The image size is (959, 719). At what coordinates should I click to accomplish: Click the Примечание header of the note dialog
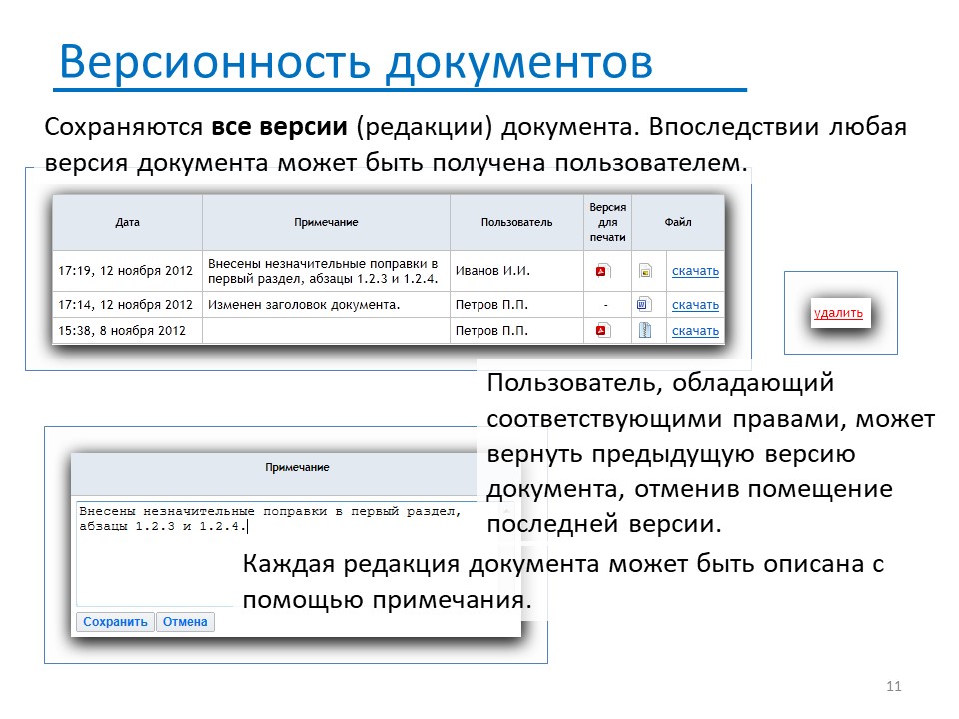tap(298, 467)
